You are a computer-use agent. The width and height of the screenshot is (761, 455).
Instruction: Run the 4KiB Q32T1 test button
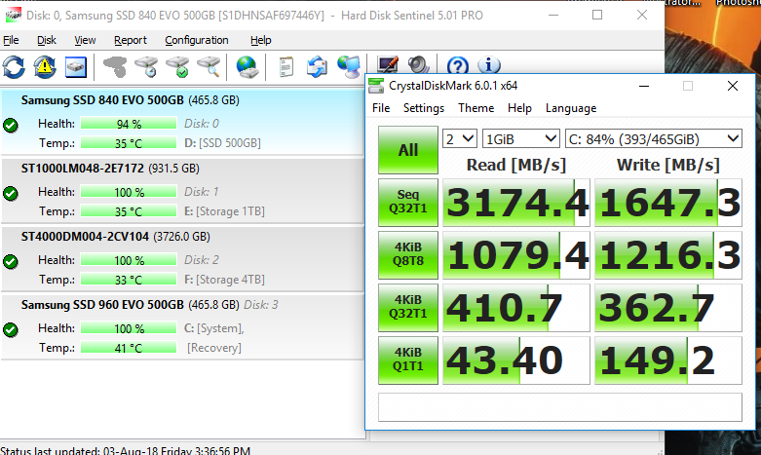pyautogui.click(x=408, y=308)
